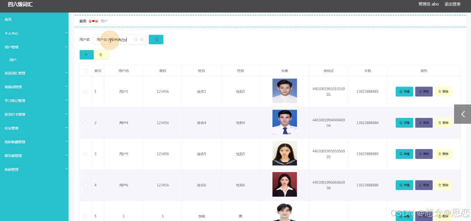Click the avatar photo of 用户1
The image size is (471, 221).
pyautogui.click(x=285, y=91)
